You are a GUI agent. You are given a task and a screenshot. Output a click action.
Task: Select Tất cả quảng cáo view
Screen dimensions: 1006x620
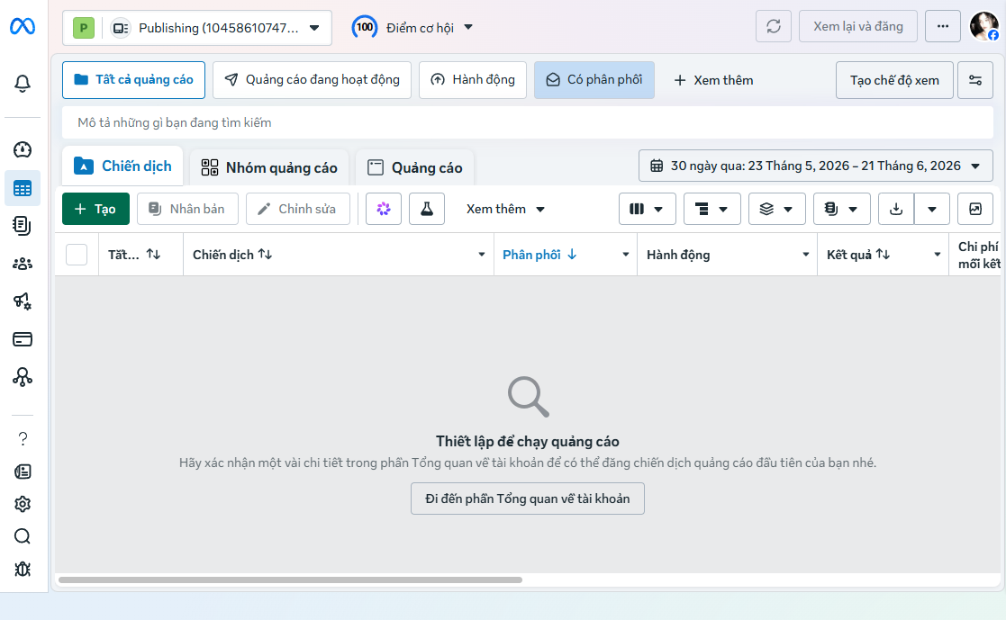(133, 80)
